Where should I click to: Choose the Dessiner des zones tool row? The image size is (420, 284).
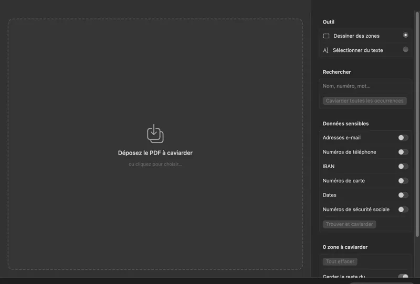coord(365,36)
